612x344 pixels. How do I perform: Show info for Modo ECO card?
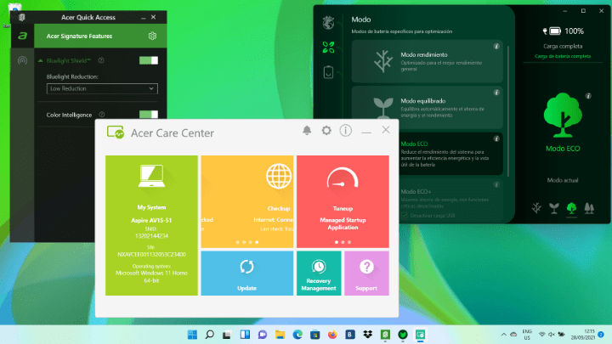point(496,138)
